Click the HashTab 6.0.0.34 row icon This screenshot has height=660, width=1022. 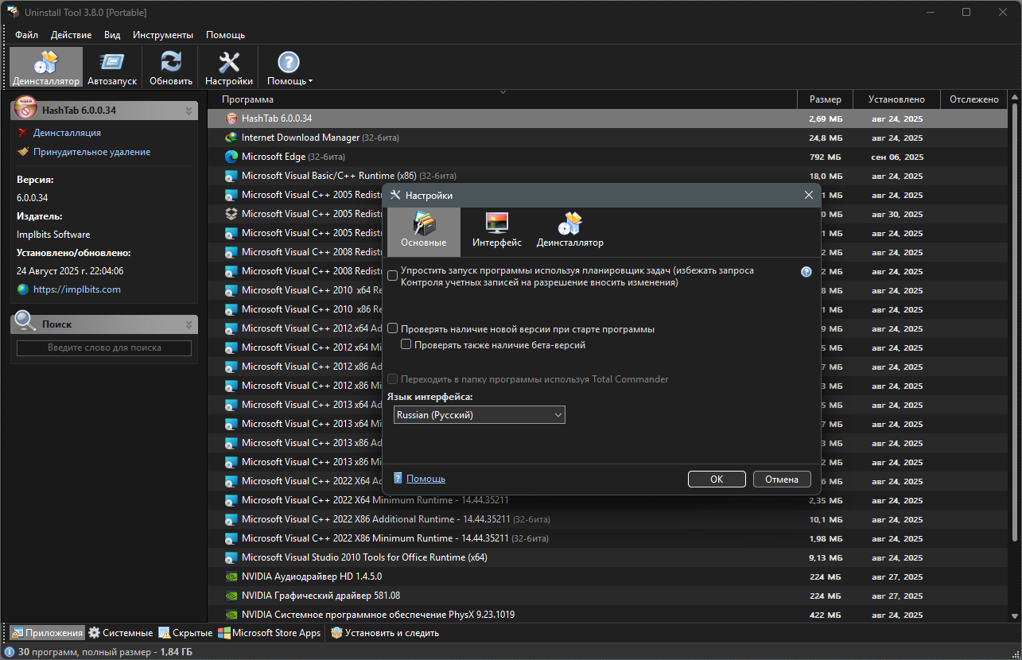point(231,118)
